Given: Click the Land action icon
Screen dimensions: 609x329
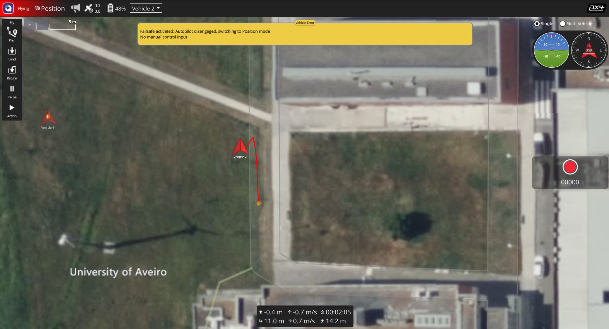Looking at the screenshot, I should (x=12, y=53).
